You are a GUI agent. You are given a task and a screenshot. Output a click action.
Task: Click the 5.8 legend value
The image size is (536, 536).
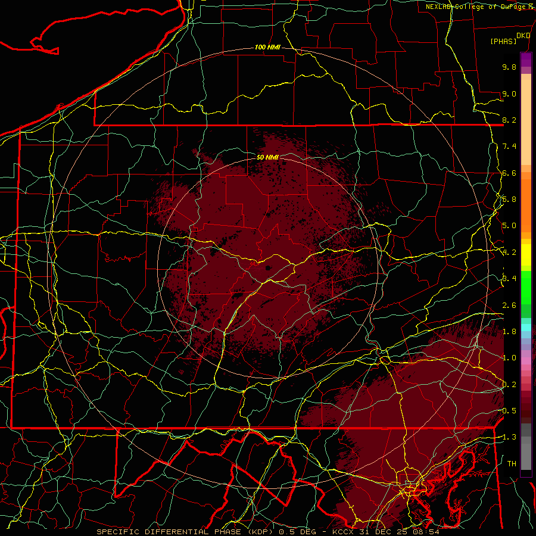[x=509, y=200]
